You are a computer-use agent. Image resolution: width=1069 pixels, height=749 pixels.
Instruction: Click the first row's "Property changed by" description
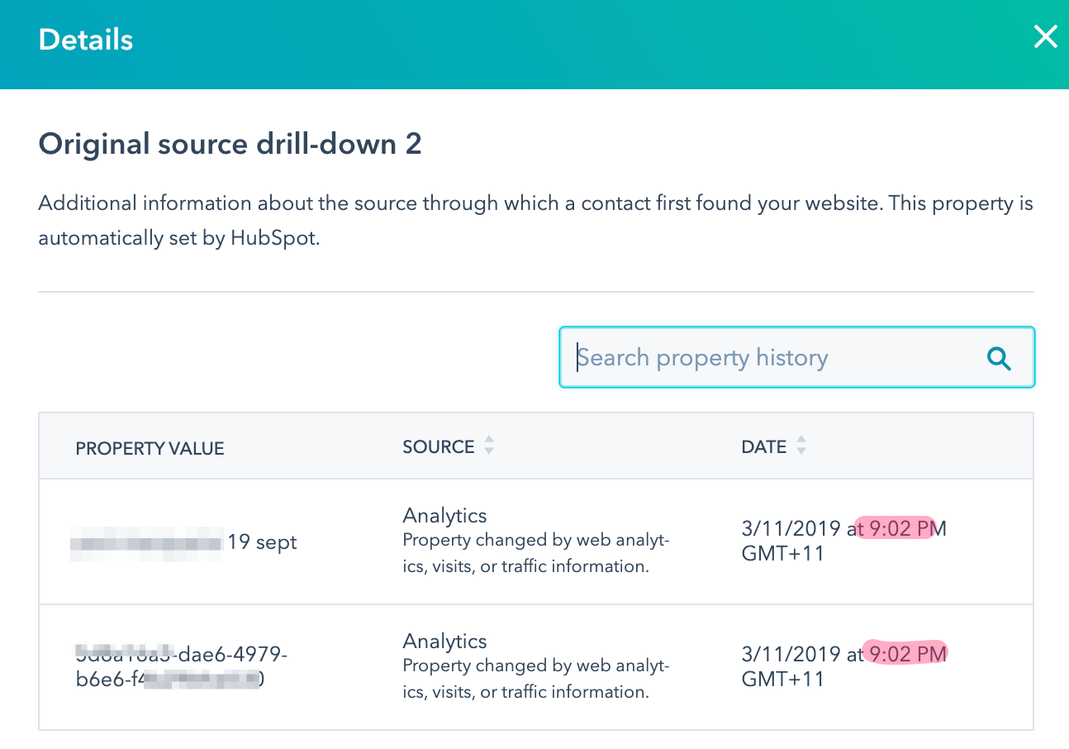coord(535,553)
